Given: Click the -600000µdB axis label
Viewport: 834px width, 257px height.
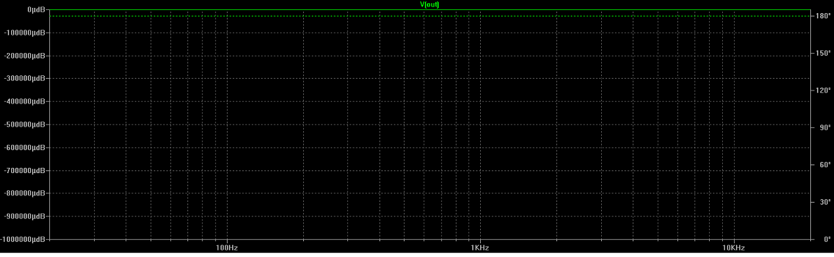Looking at the screenshot, I should [x=25, y=148].
